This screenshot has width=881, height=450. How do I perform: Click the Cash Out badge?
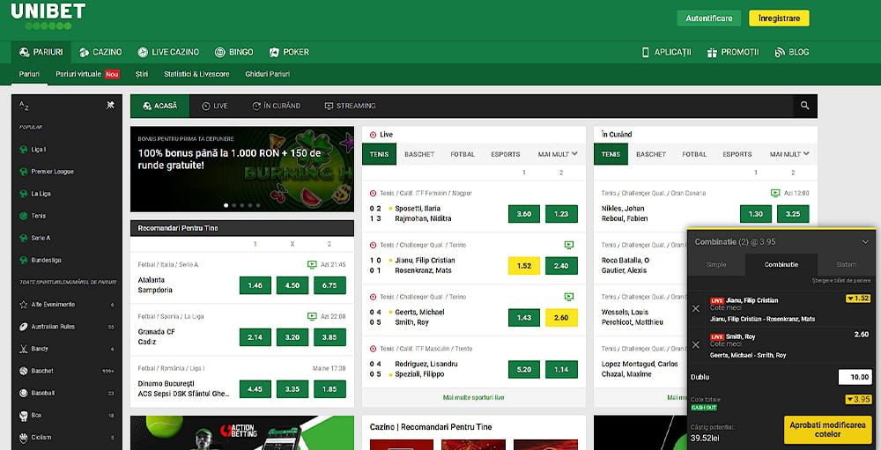pyautogui.click(x=704, y=408)
